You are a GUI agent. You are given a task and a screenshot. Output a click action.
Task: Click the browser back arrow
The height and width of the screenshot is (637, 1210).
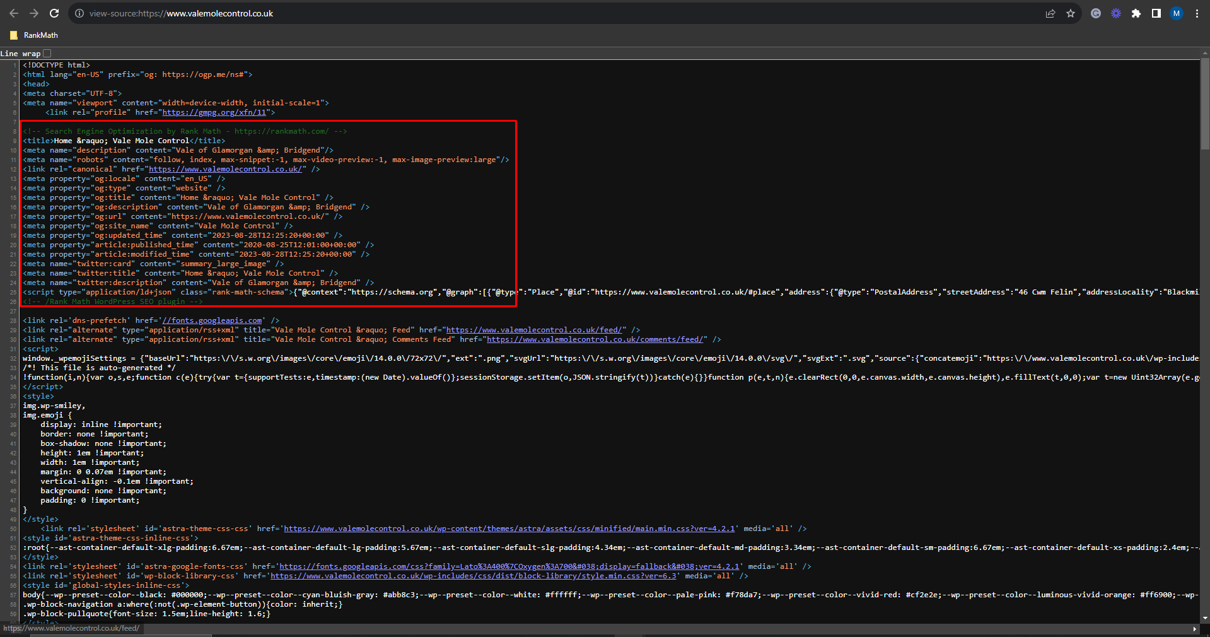tap(14, 13)
